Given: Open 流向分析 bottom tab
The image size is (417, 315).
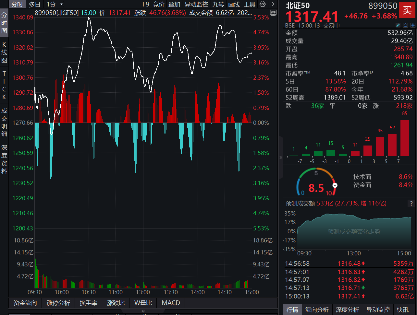Looking at the screenshot, I should tap(317, 310).
